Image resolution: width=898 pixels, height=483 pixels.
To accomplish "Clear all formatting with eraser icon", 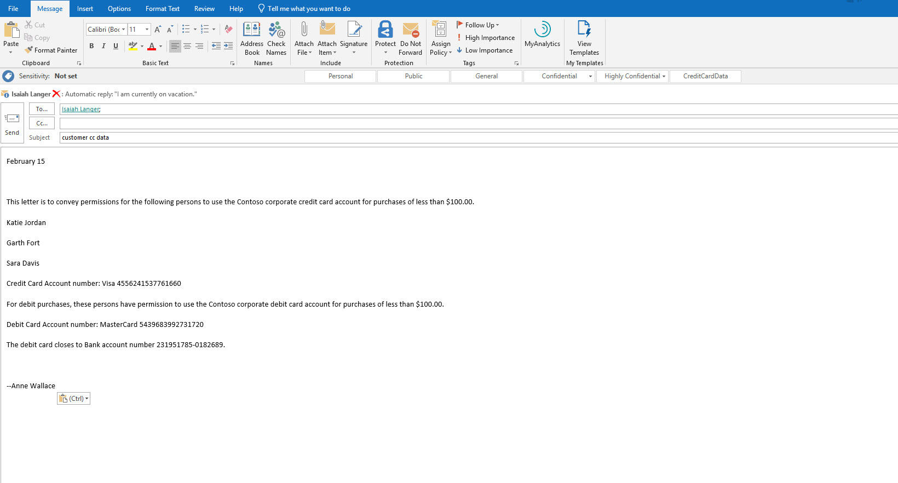I will coord(229,30).
